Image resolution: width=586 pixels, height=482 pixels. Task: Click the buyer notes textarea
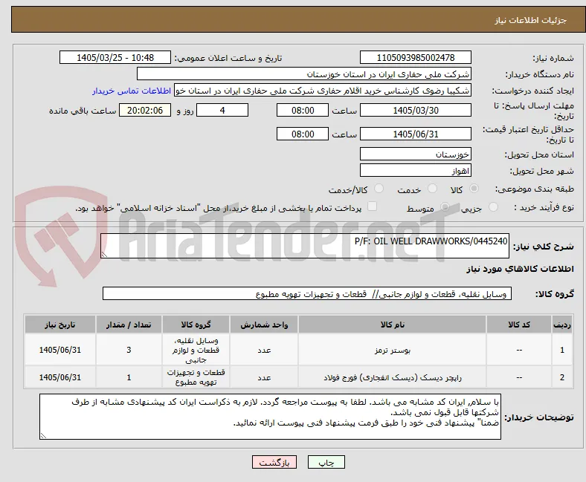coord(270,417)
